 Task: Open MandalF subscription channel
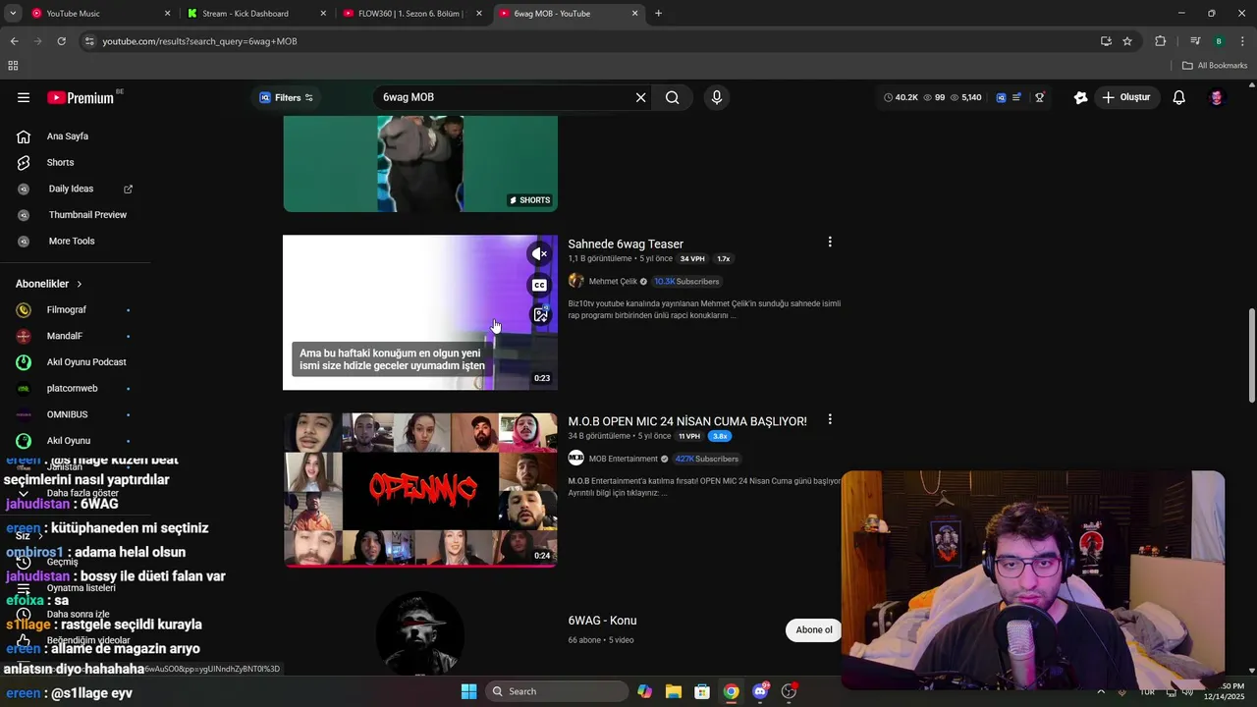click(67, 336)
